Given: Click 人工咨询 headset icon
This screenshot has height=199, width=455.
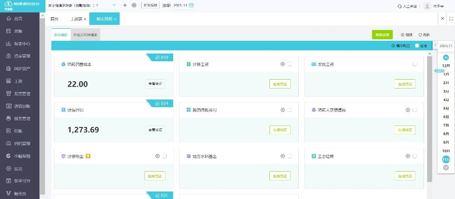Looking at the screenshot, I should (x=400, y=6).
